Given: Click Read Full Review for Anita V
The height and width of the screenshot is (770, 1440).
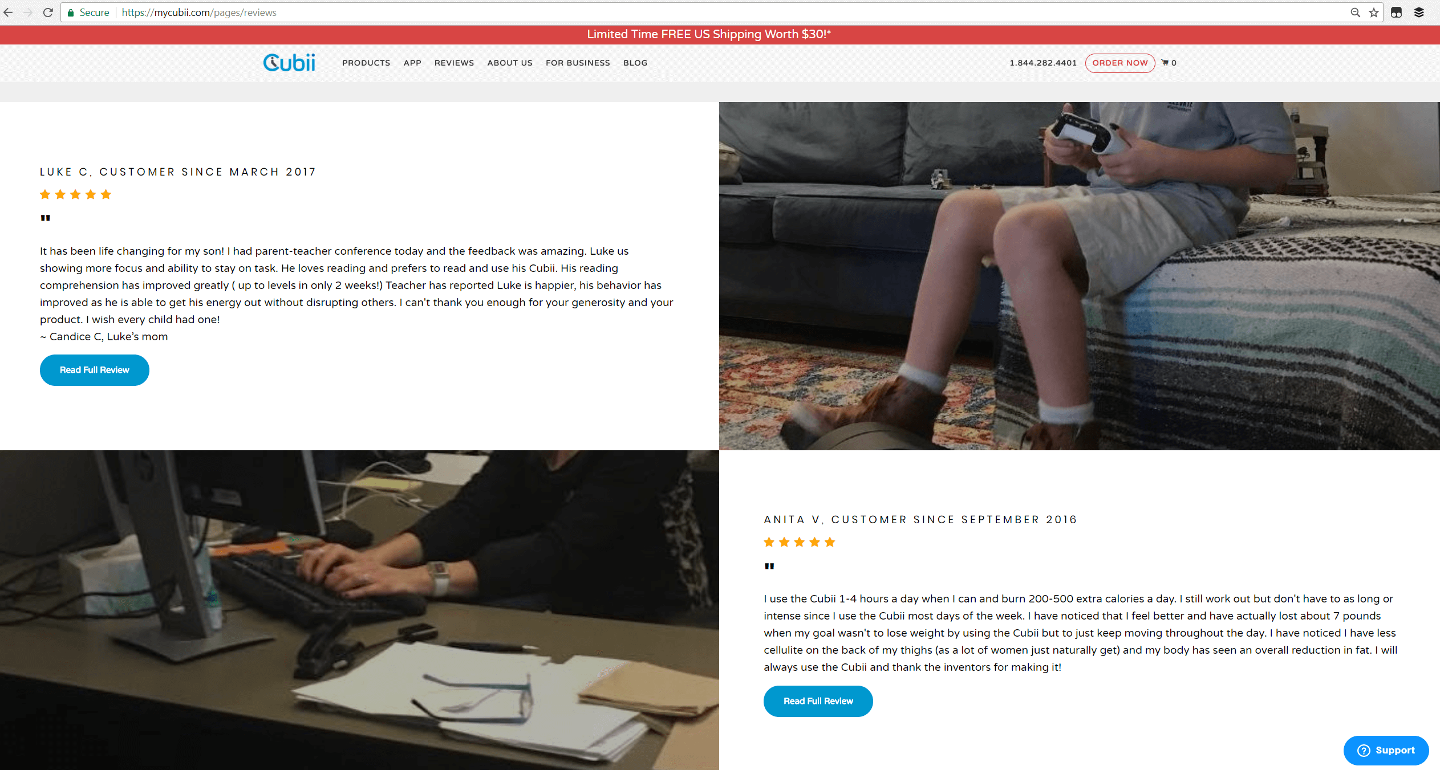Looking at the screenshot, I should coord(818,700).
